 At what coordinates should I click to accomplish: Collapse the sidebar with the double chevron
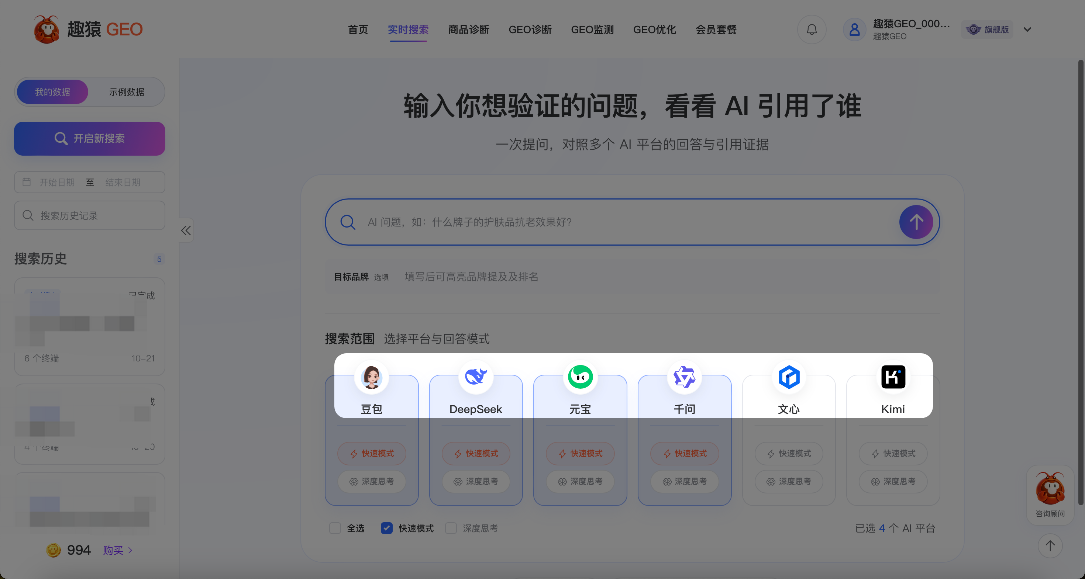(x=186, y=230)
